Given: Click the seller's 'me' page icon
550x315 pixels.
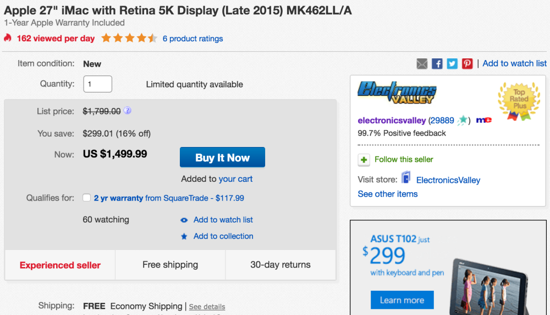Looking at the screenshot, I should 483,120.
